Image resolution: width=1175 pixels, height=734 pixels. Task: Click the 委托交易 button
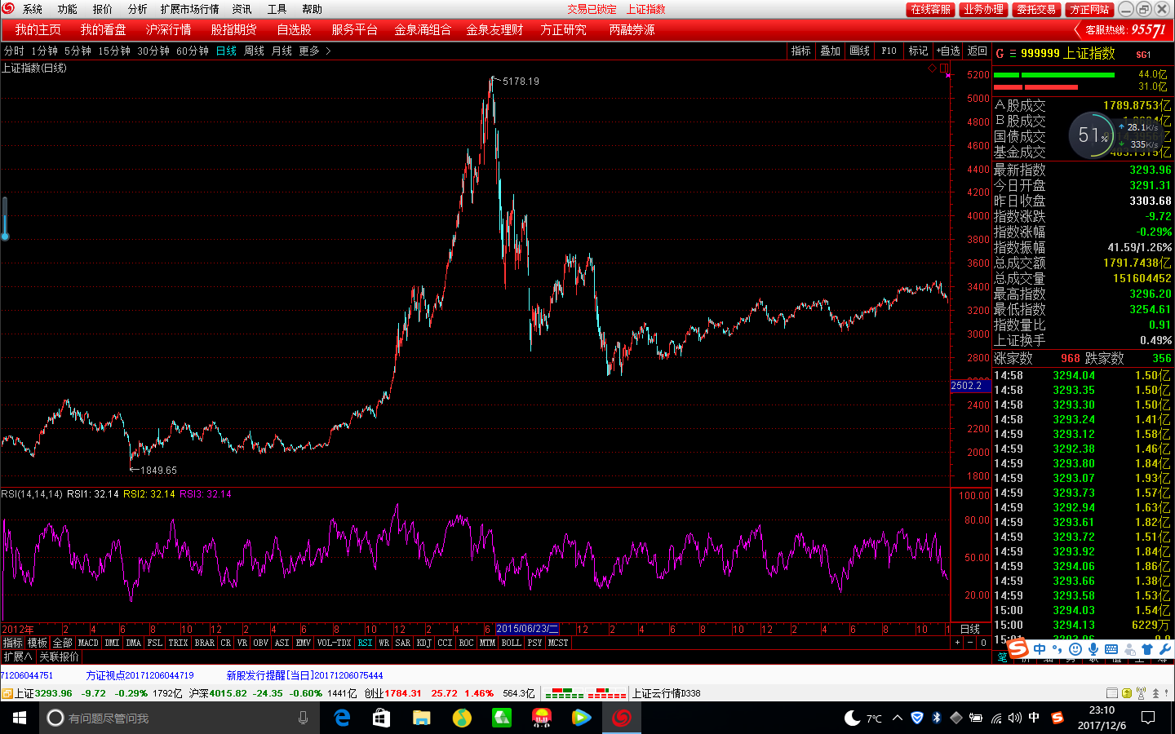(x=1036, y=9)
